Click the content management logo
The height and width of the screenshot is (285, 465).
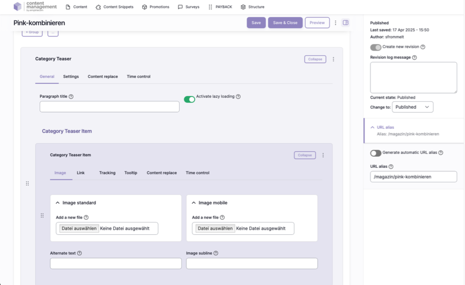click(35, 7)
